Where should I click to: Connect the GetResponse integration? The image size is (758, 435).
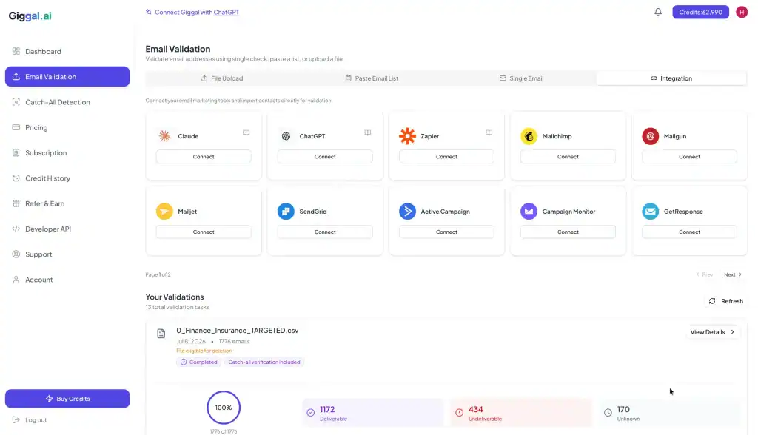pyautogui.click(x=689, y=232)
